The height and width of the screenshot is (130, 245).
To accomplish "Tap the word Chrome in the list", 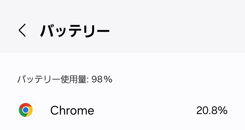I will coord(72,110).
